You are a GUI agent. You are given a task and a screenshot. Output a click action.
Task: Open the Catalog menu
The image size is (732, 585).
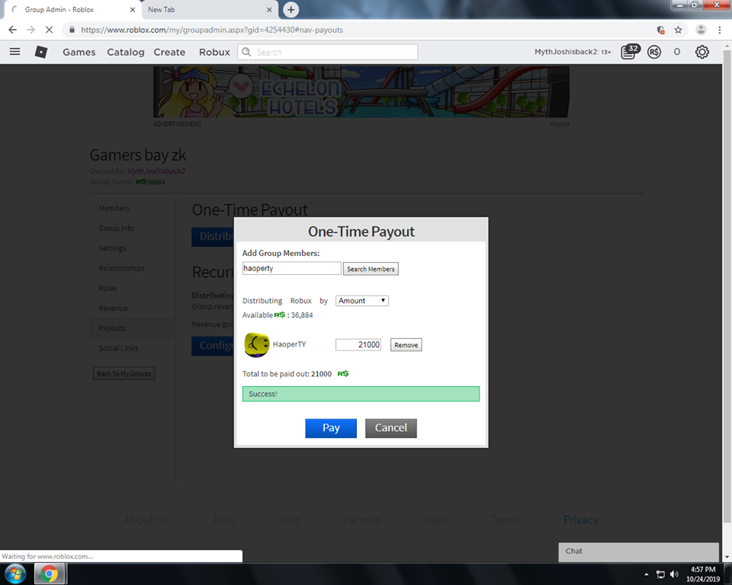tap(126, 53)
